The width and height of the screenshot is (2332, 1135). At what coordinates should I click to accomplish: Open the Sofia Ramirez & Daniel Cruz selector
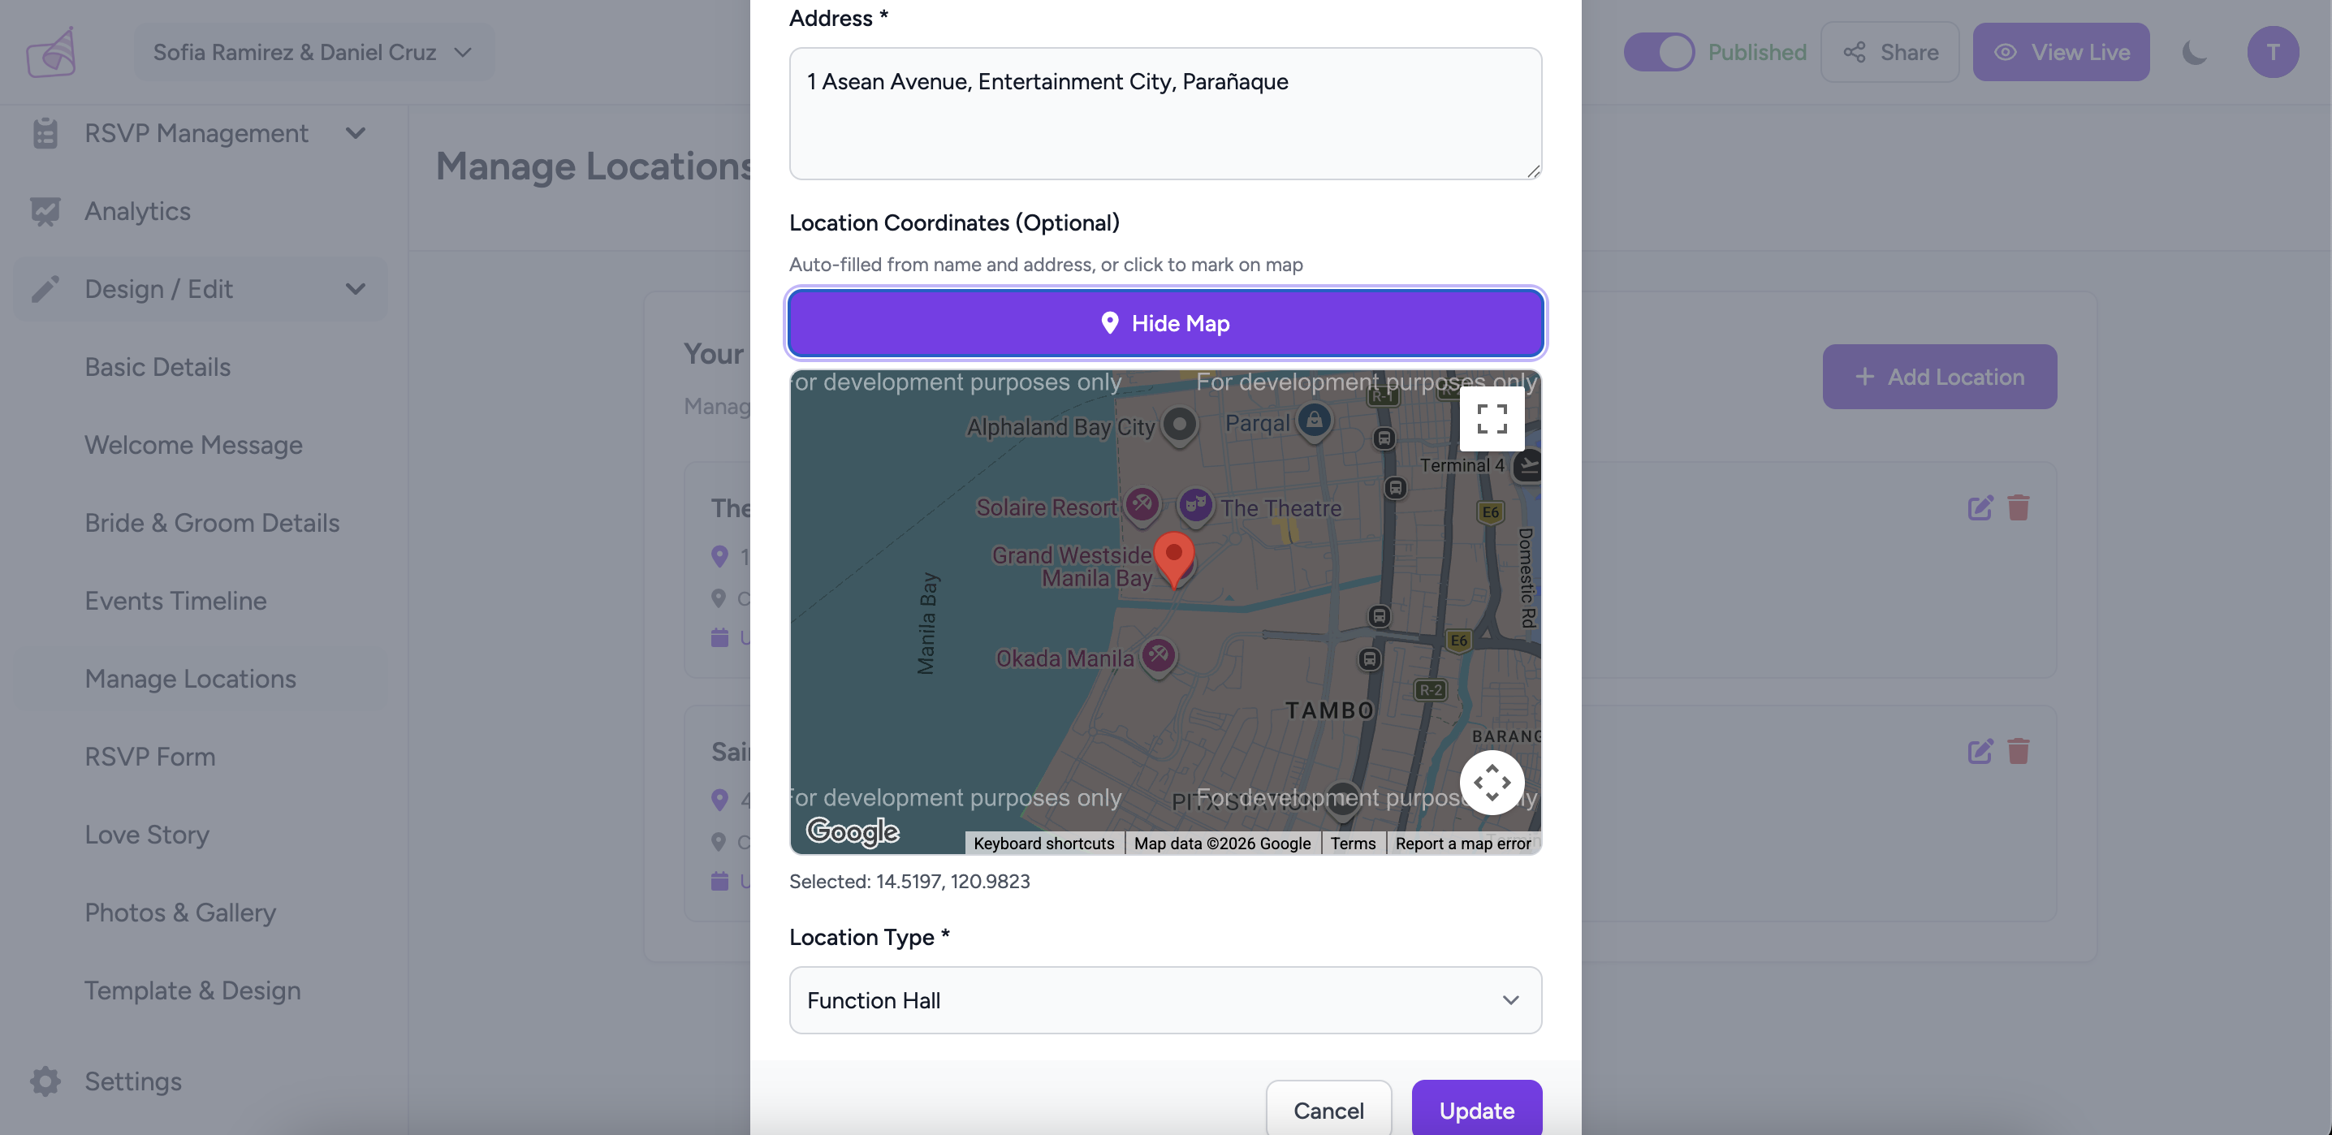pyautogui.click(x=313, y=53)
